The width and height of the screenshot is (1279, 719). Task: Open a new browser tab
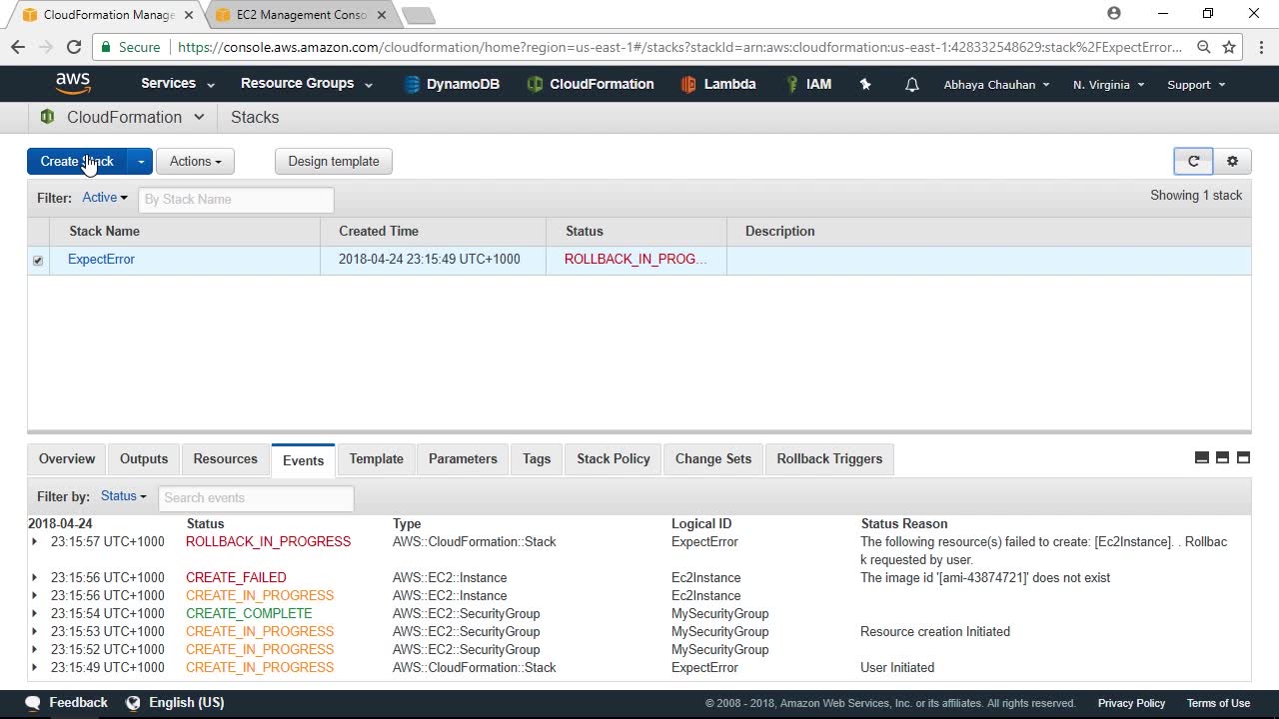click(x=418, y=15)
